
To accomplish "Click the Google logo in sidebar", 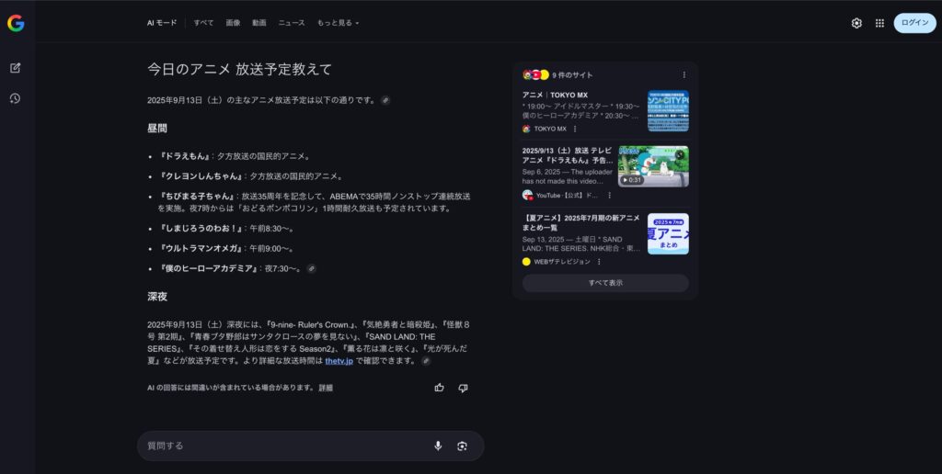I will click(x=16, y=24).
